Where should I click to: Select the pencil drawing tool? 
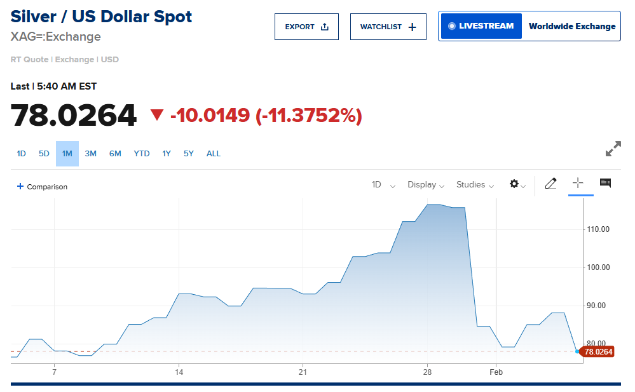point(550,184)
